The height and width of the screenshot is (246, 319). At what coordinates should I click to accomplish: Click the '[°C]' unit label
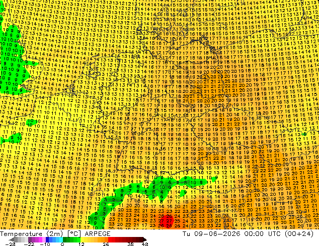(x=74, y=234)
